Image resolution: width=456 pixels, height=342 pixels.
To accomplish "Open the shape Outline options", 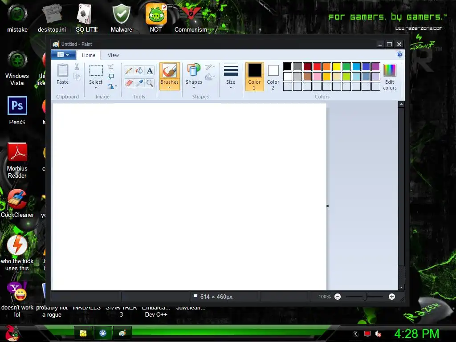I will coord(210,68).
